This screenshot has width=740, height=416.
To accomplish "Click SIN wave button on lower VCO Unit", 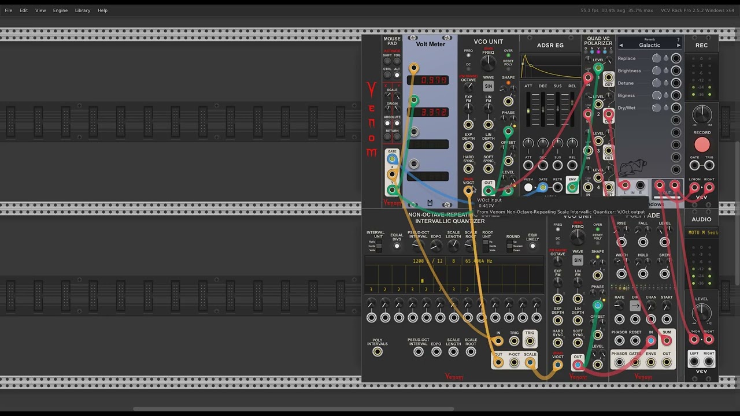I will (x=578, y=260).
